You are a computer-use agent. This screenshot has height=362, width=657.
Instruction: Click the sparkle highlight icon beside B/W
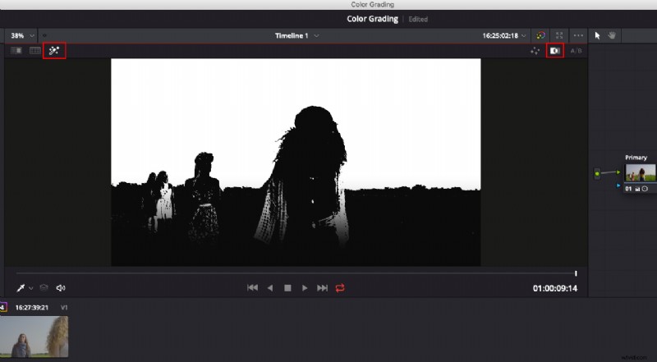[535, 51]
